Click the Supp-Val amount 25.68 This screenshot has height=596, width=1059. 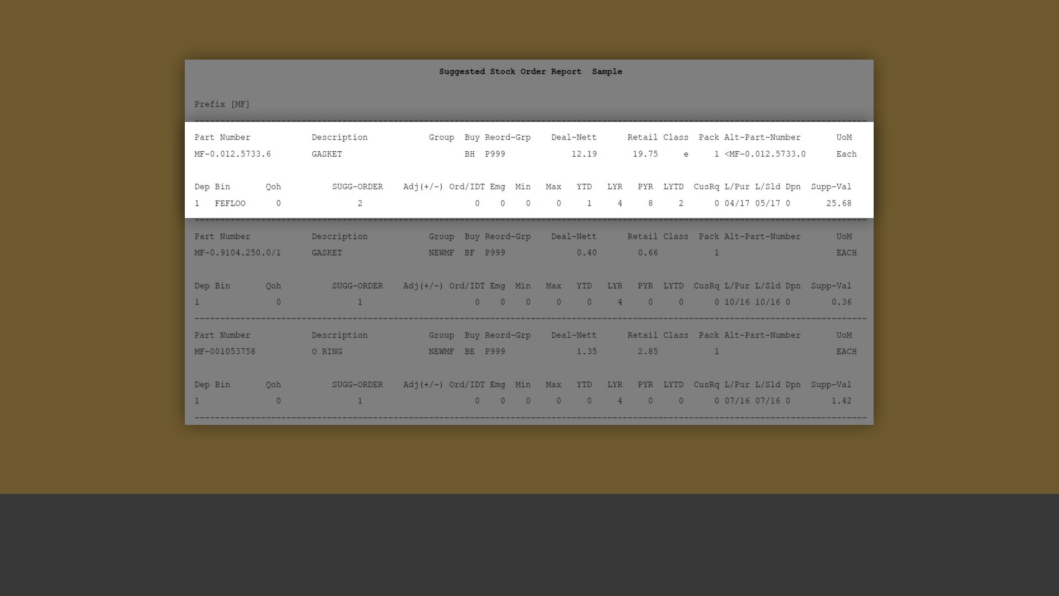838,204
